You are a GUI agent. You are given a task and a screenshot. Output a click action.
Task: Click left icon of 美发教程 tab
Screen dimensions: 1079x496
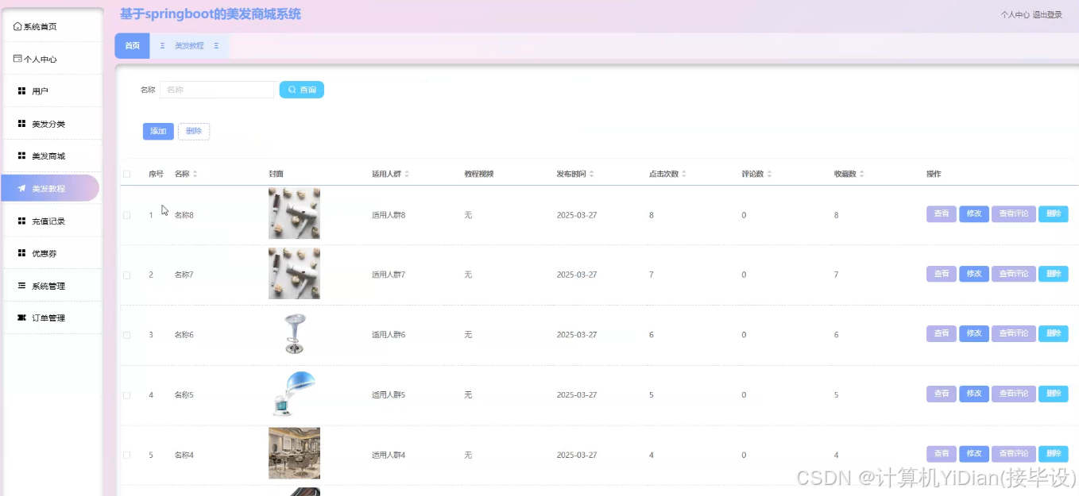click(163, 46)
